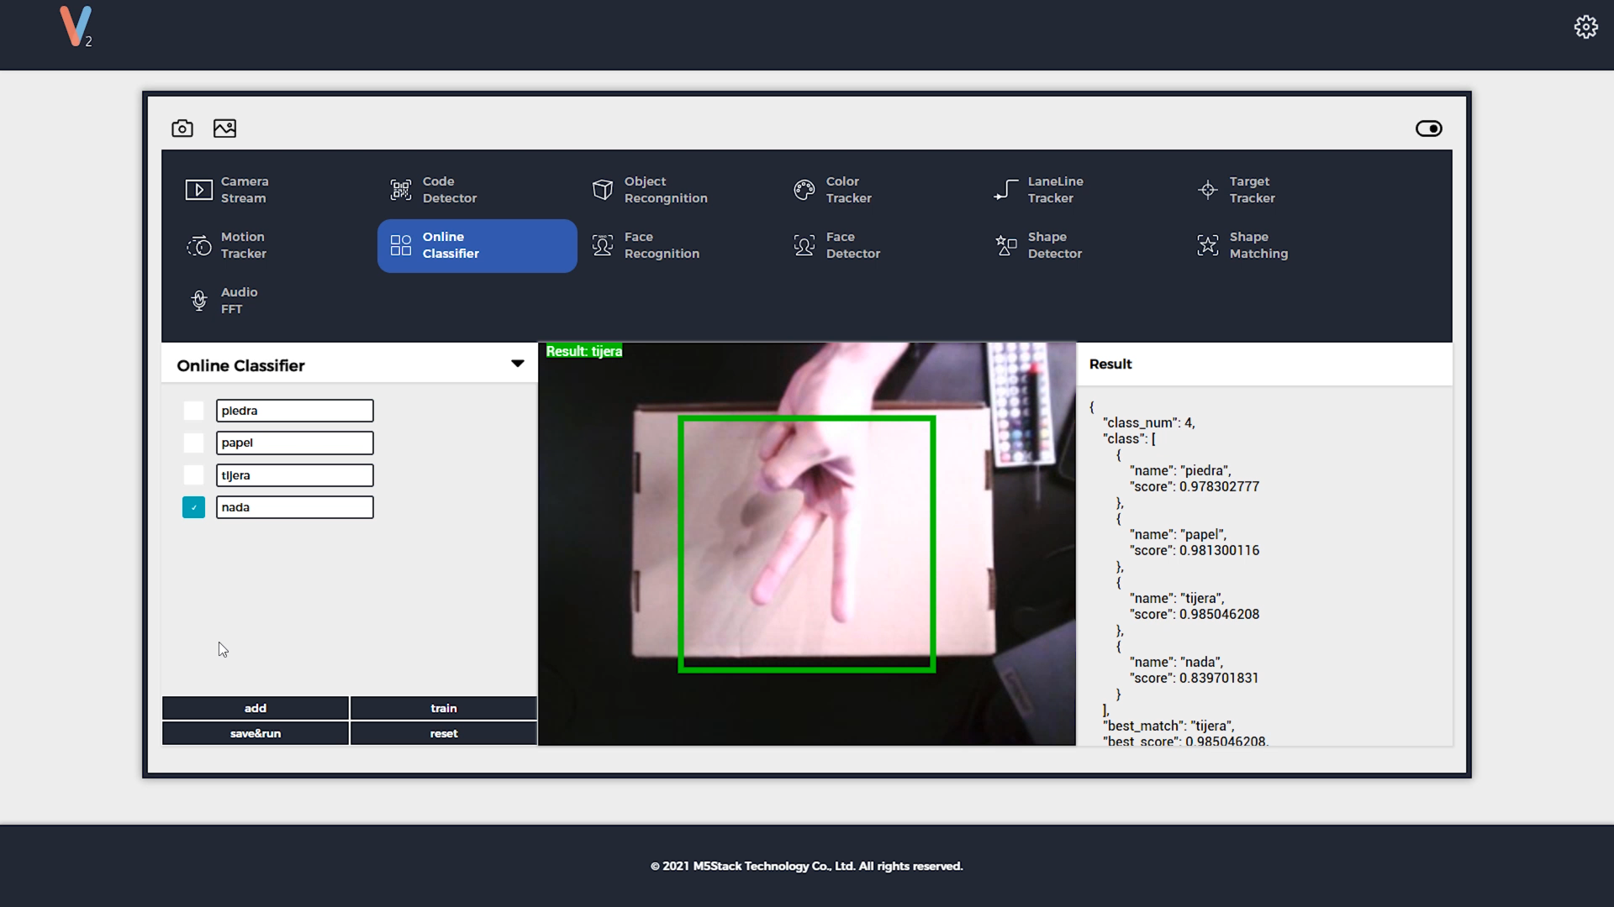Collapse the Online Classifier dropdown arrow
1614x907 pixels.
click(517, 364)
